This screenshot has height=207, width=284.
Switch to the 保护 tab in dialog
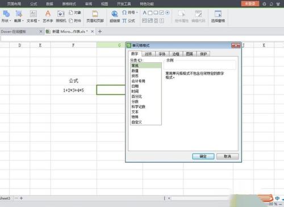coord(203,54)
